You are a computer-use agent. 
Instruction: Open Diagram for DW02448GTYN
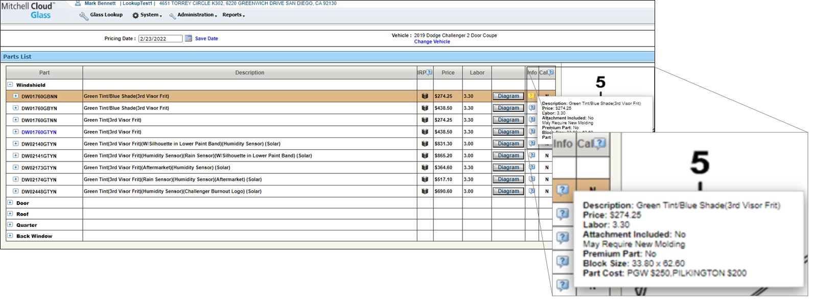(508, 191)
